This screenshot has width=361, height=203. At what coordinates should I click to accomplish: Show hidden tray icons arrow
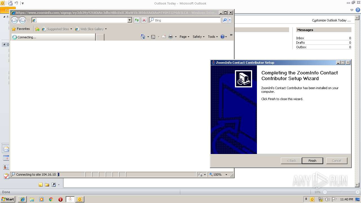(306, 199)
